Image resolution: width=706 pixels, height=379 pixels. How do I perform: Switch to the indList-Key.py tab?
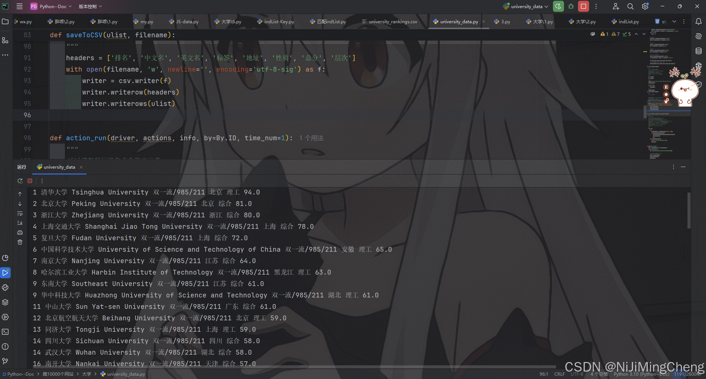pyautogui.click(x=276, y=22)
